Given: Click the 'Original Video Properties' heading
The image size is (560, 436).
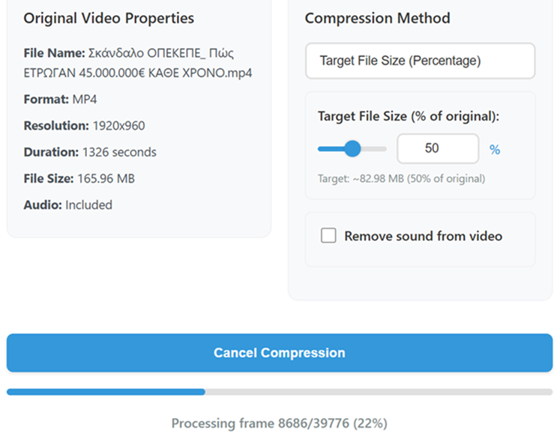Looking at the screenshot, I should pyautogui.click(x=109, y=19).
